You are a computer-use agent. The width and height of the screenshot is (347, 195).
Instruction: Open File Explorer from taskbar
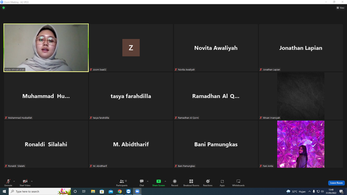pos(93,191)
